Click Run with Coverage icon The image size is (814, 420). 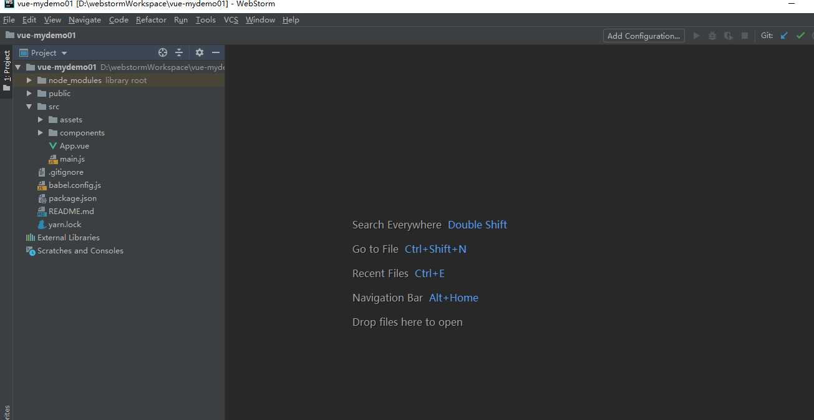(x=728, y=36)
